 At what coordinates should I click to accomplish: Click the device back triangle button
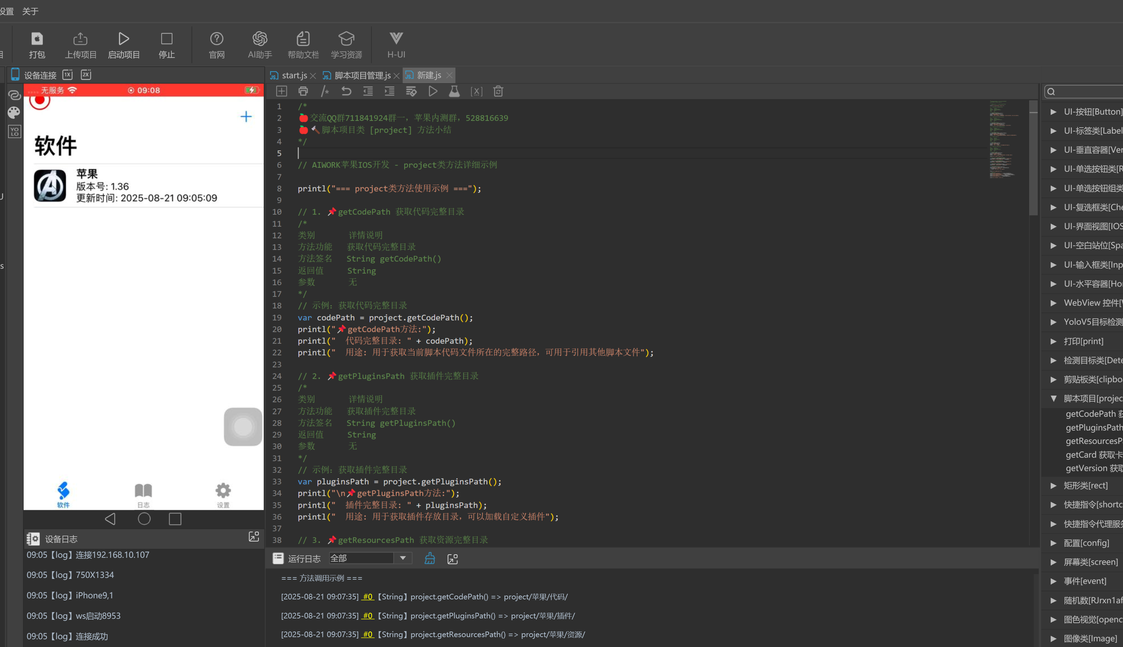click(x=110, y=519)
